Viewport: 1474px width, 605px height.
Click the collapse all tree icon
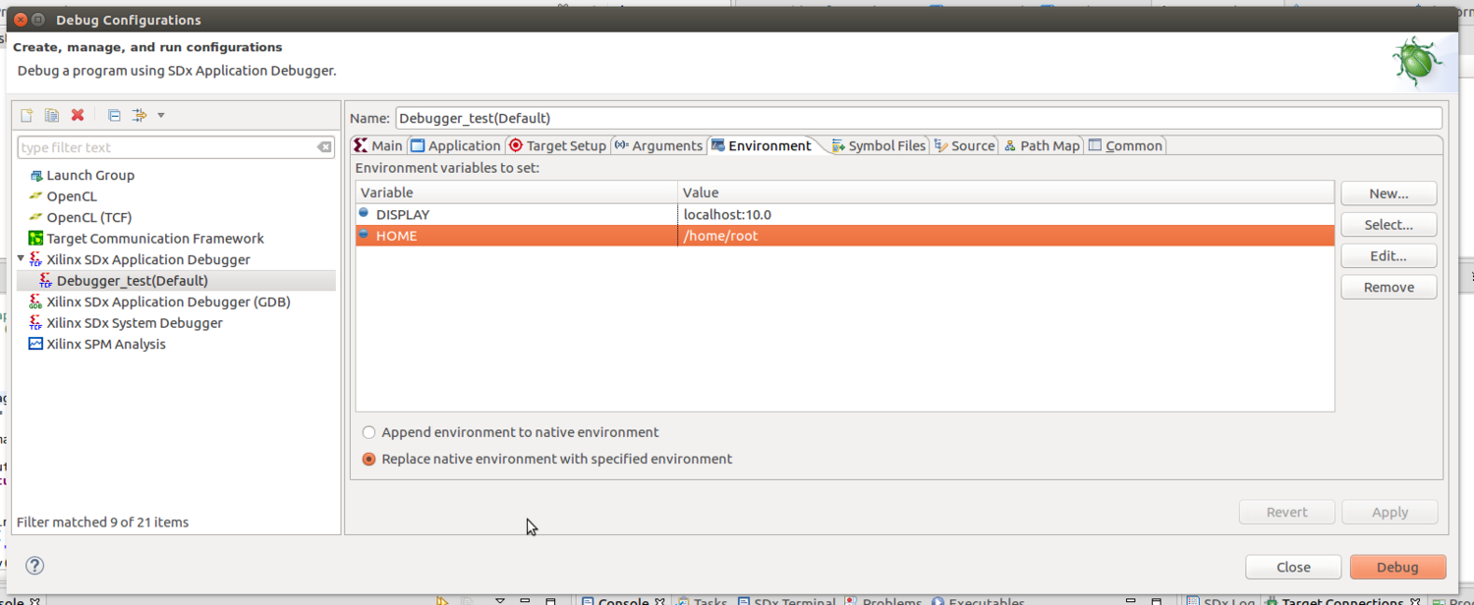point(114,116)
